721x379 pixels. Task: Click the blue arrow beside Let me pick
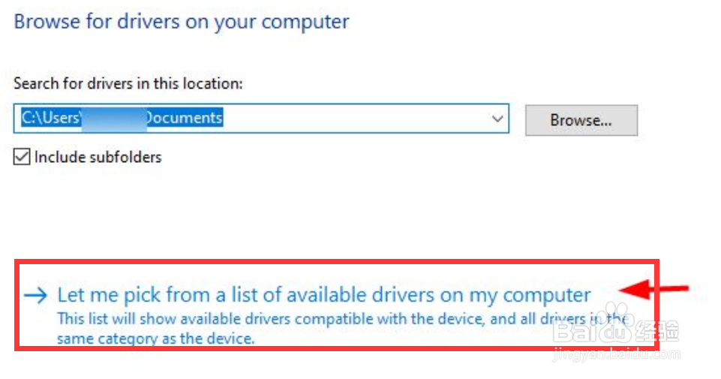tap(36, 296)
